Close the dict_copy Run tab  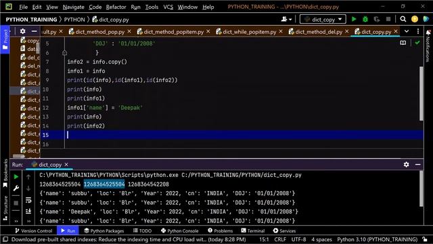(66, 164)
